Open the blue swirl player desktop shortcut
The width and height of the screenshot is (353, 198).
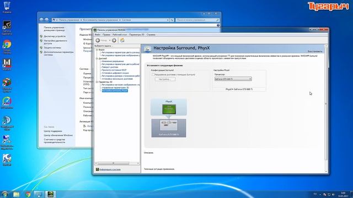pos(7,123)
